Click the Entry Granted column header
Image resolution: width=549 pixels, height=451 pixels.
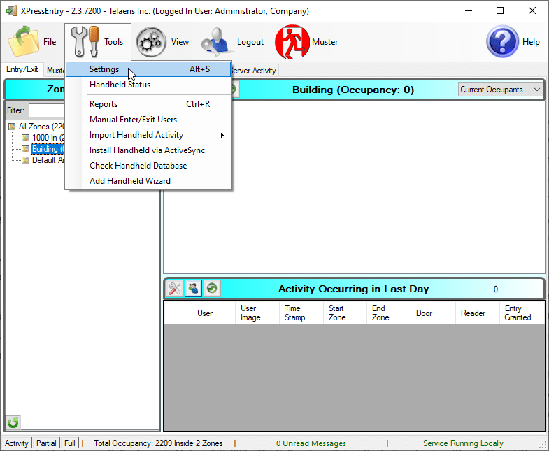coord(522,313)
